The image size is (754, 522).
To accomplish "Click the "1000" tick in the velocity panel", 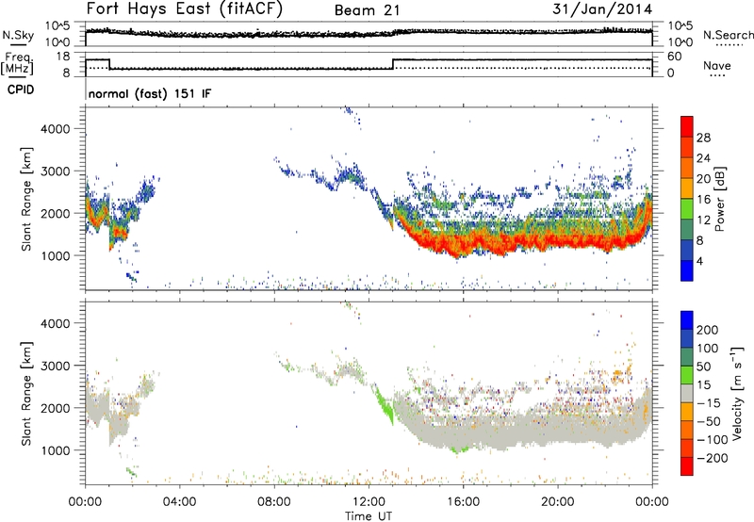I will (x=56, y=450).
